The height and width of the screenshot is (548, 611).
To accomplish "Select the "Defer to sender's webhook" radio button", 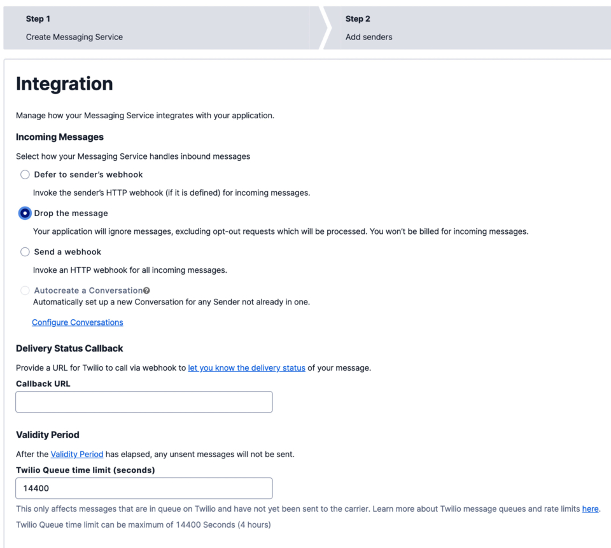I will click(24, 174).
